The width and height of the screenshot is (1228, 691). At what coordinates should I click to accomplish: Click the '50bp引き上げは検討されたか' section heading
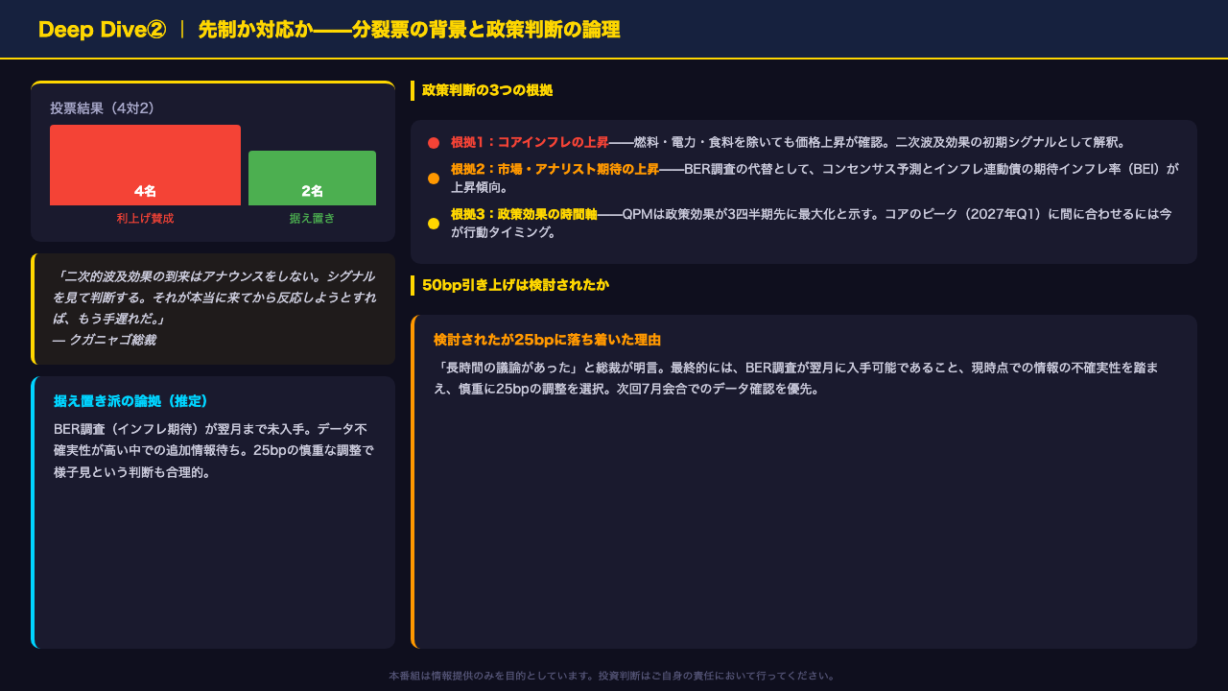[x=515, y=285]
